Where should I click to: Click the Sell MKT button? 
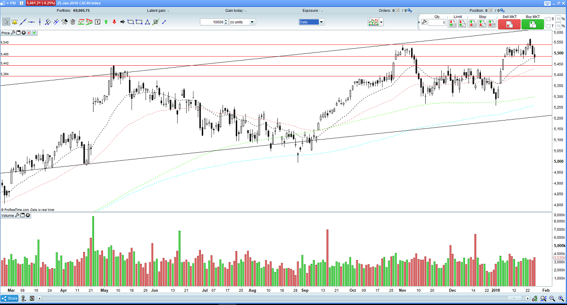[x=509, y=24]
